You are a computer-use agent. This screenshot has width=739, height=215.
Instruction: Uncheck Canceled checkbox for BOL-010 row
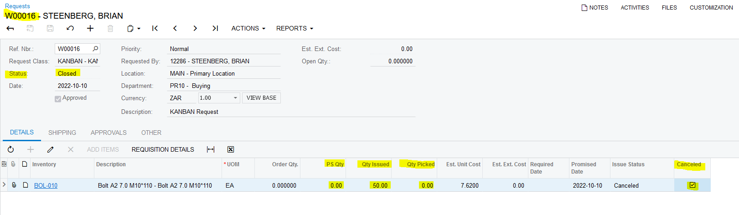[692, 185]
